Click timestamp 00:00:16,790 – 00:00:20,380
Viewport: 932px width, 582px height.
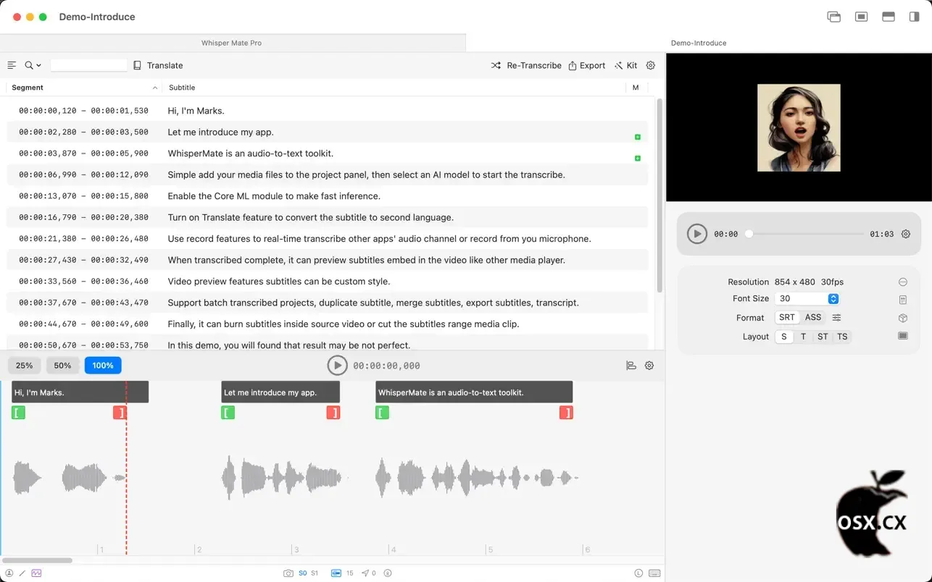click(83, 217)
